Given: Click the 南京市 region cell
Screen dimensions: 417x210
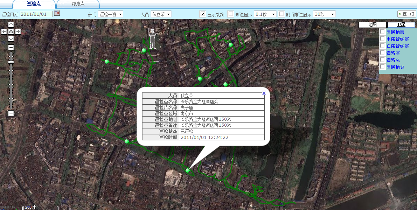Looking at the screenshot, I should pyautogui.click(x=222, y=113).
